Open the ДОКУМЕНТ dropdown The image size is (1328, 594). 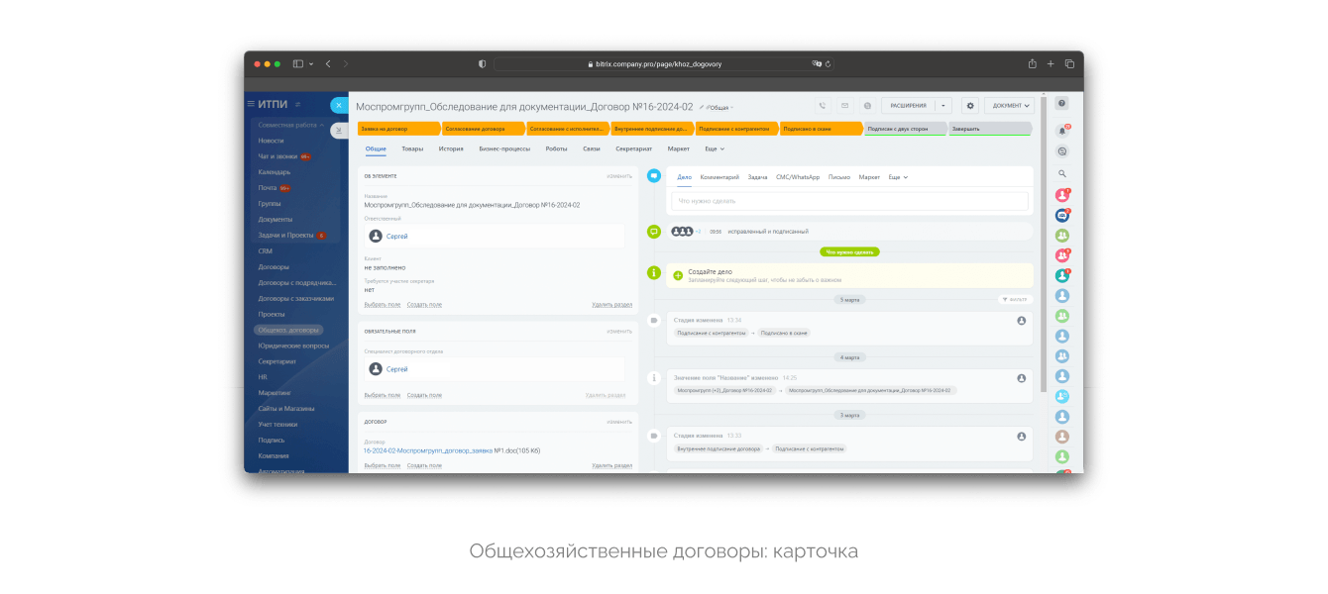tap(1009, 105)
